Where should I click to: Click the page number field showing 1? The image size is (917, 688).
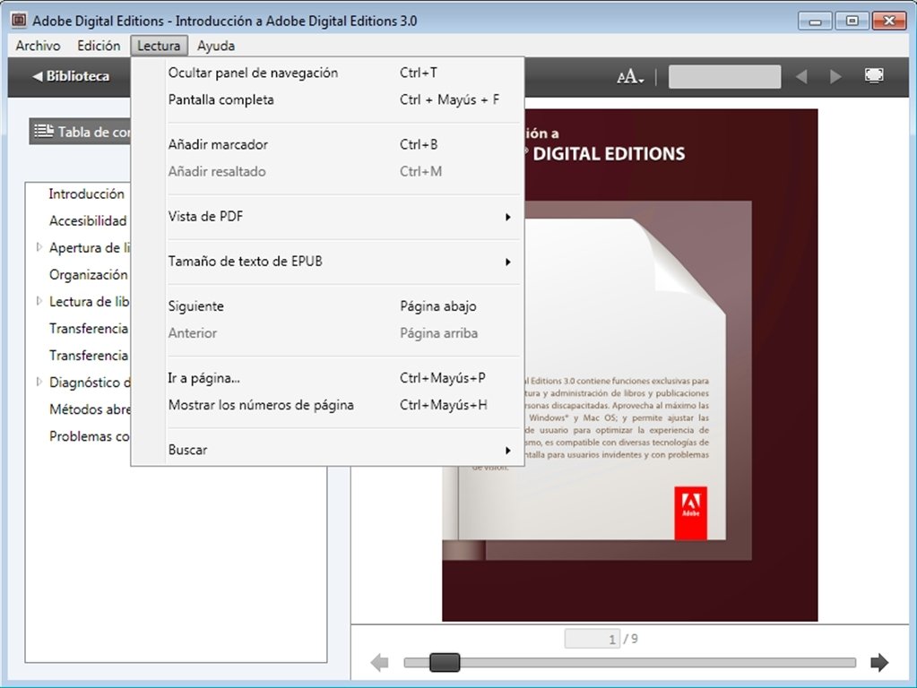coord(592,639)
